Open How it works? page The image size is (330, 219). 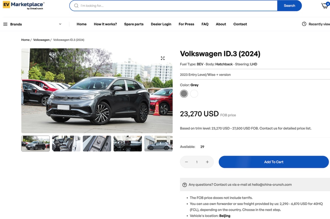click(105, 24)
